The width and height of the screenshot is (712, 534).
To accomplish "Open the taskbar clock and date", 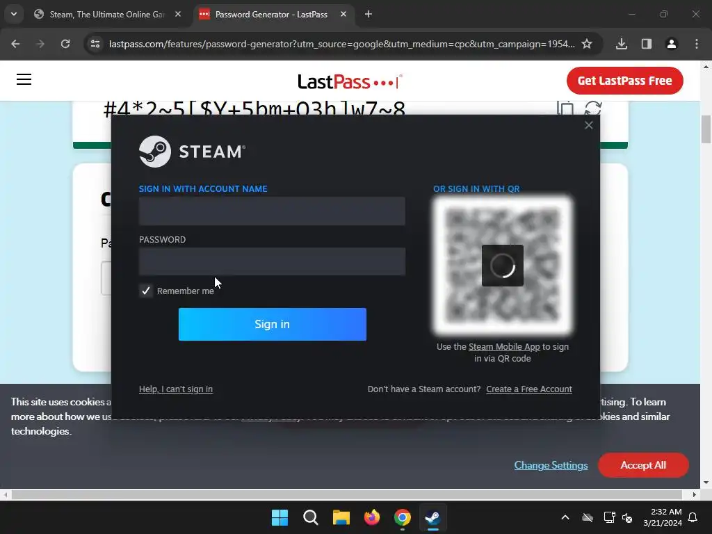I will point(663,517).
